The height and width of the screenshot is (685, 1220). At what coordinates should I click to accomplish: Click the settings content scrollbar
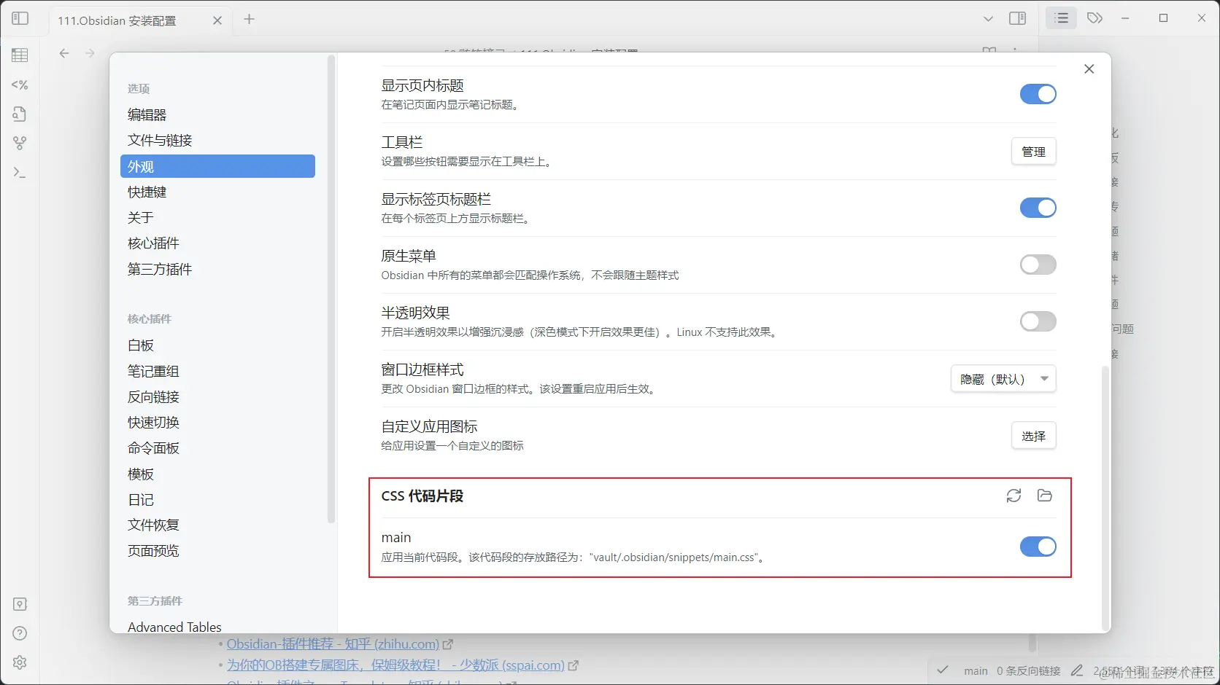pyautogui.click(x=1105, y=498)
